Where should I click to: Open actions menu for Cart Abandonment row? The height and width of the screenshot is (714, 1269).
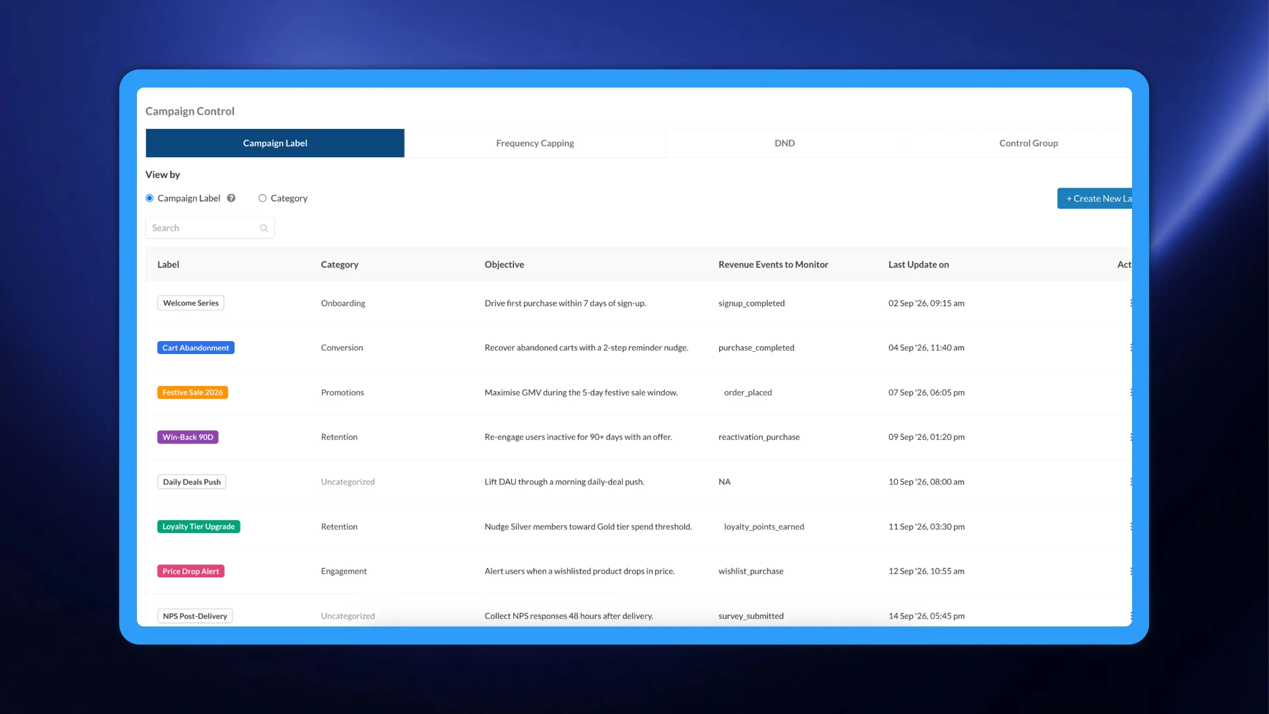click(1131, 347)
